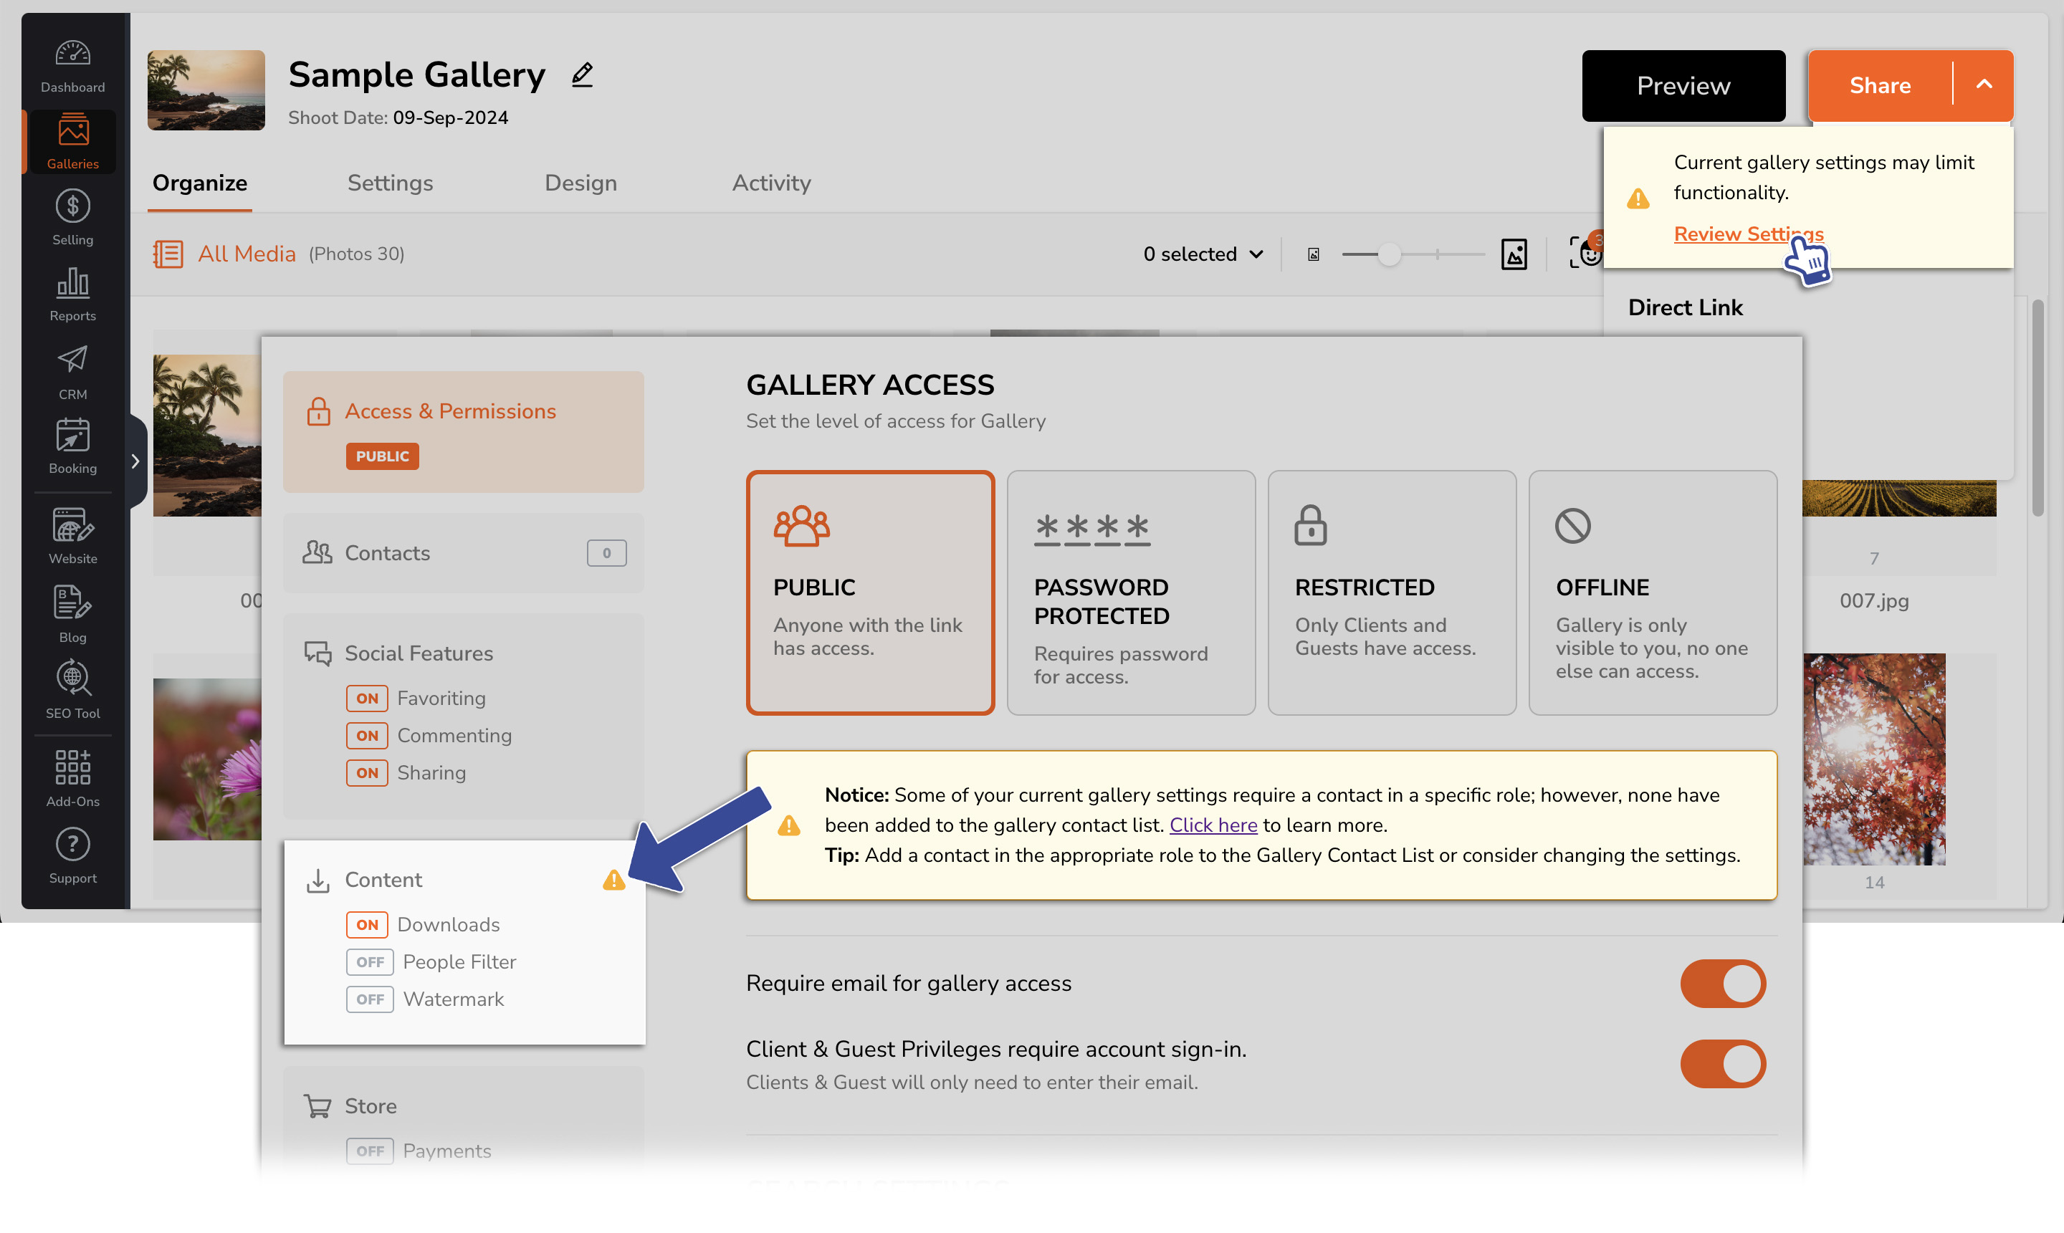This screenshot has width=2064, height=1233.
Task: Toggle Client & Guest Privileges sign-in switch
Action: coord(1722,1065)
